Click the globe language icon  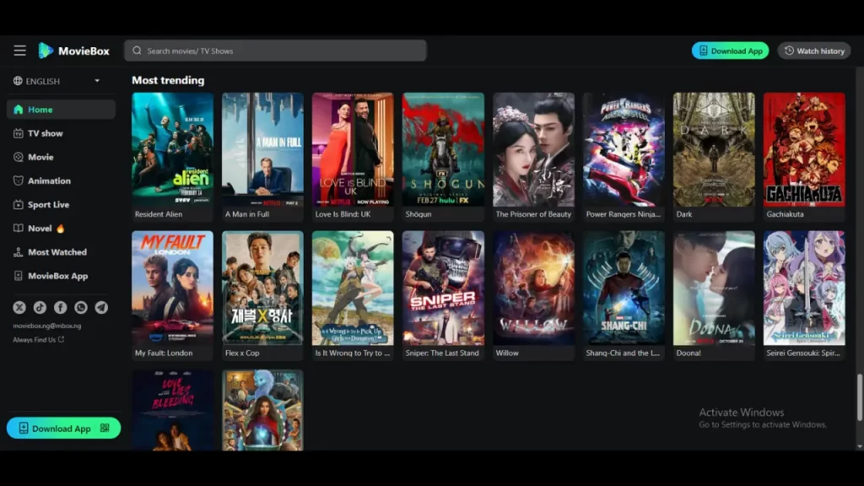[x=18, y=81]
